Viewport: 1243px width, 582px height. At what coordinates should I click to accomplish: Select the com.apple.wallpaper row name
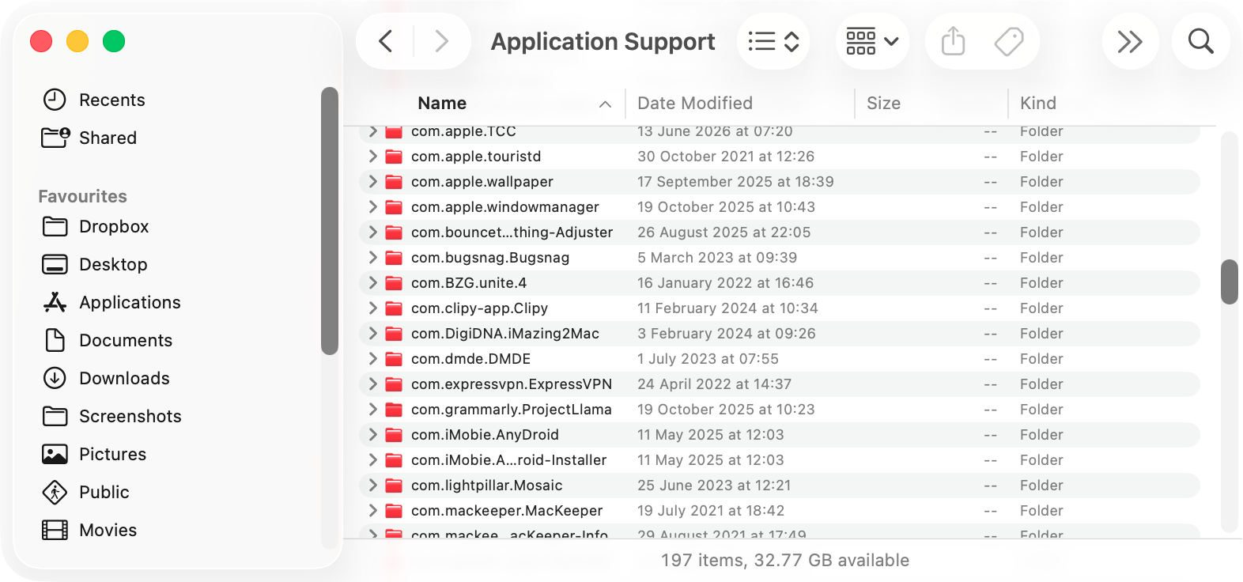pyautogui.click(x=482, y=182)
